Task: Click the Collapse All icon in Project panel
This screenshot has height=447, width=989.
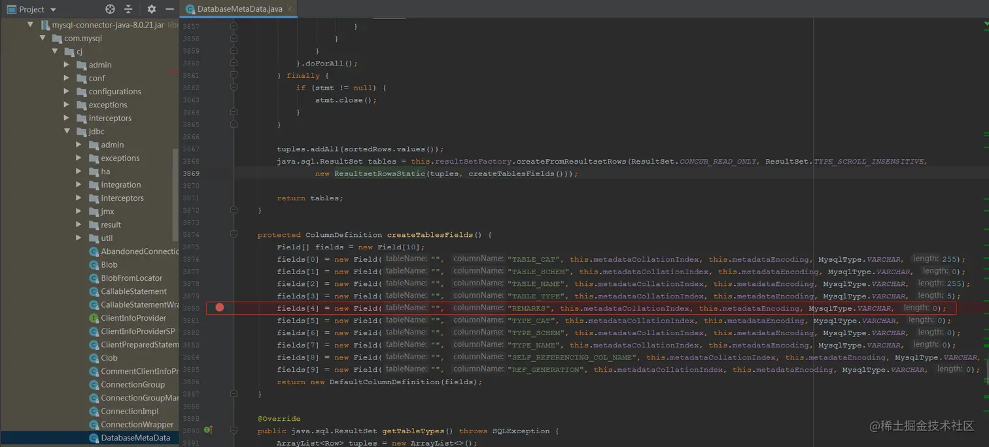Action: [x=128, y=9]
